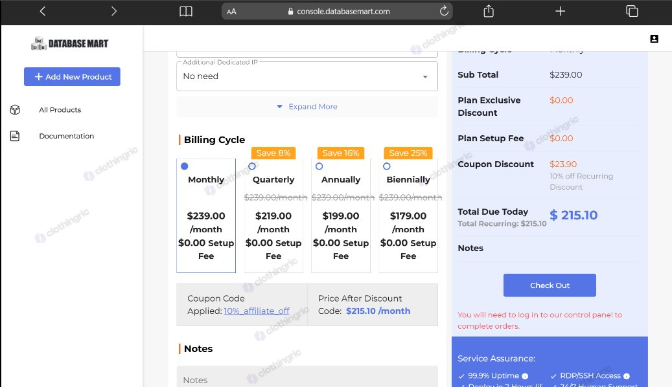
Task: Click the $179.00 /month biennial price
Action: point(408,223)
